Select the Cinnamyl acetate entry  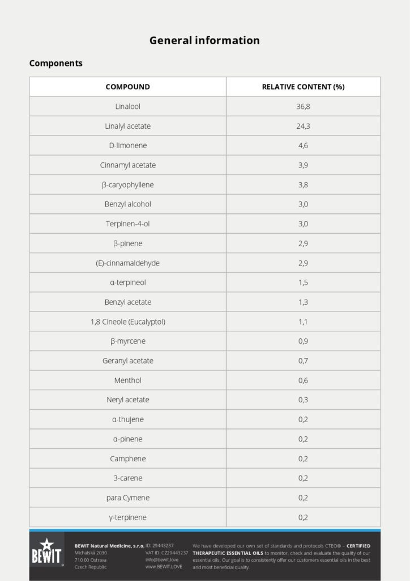coord(128,165)
